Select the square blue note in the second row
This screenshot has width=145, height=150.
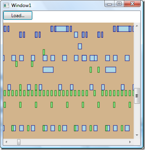pyautogui.click(x=76, y=35)
